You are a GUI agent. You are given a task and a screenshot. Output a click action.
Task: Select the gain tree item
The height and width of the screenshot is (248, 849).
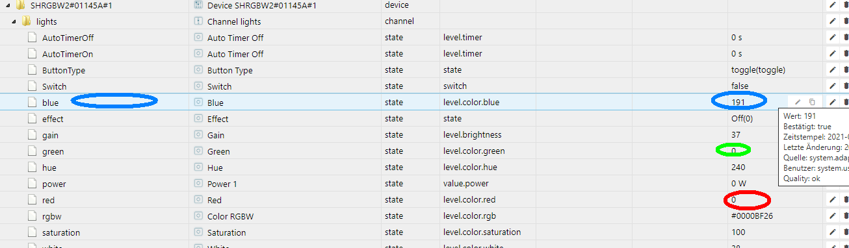[x=51, y=135]
